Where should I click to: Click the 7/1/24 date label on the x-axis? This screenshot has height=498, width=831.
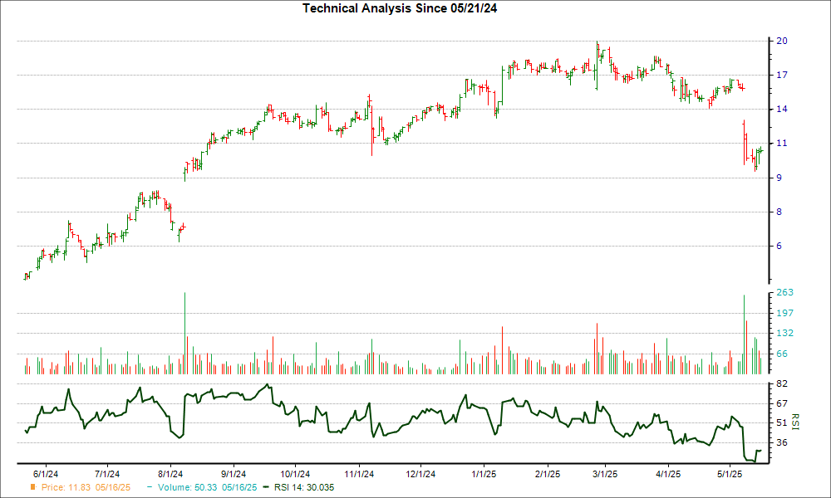coord(107,474)
